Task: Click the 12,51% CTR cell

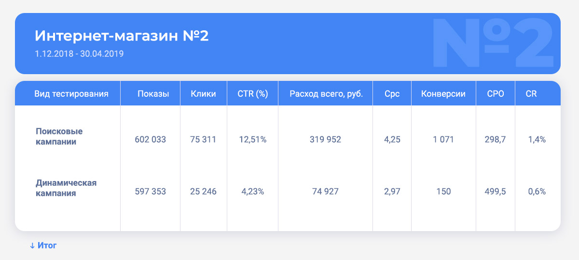Action: pos(253,140)
